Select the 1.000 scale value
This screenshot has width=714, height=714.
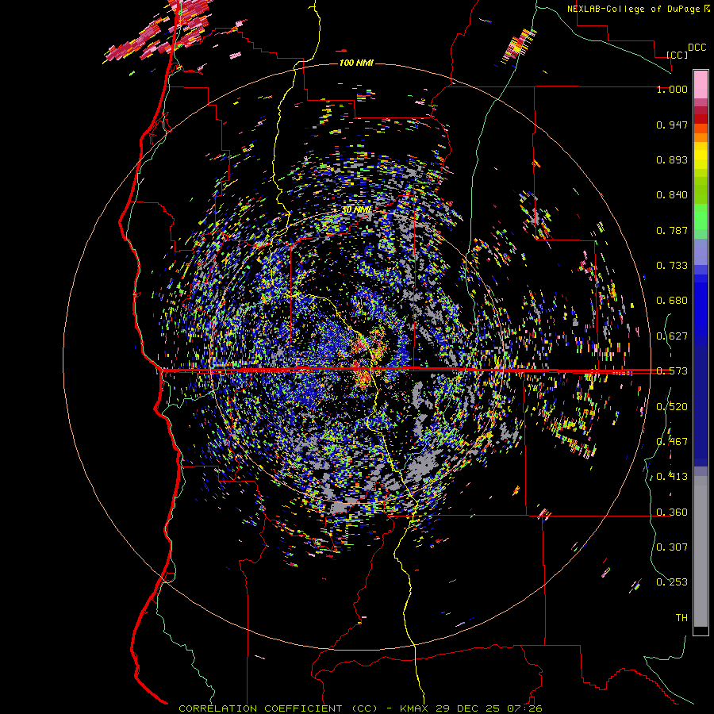pos(672,89)
